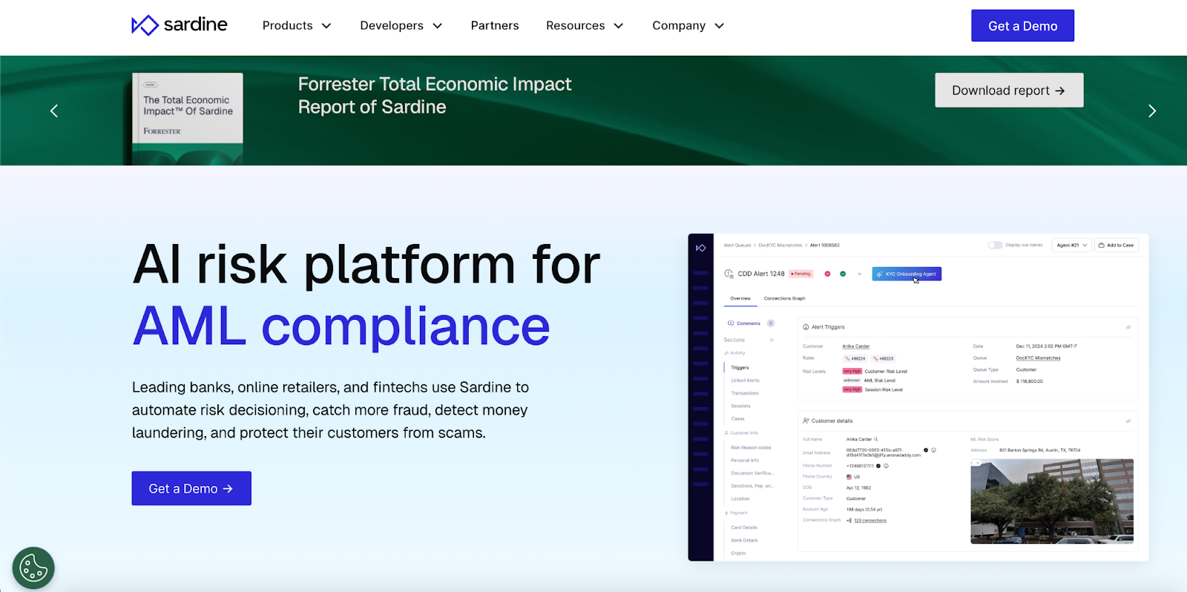Click search icon next to Anika Carder name
The image size is (1187, 592).
click(876, 439)
